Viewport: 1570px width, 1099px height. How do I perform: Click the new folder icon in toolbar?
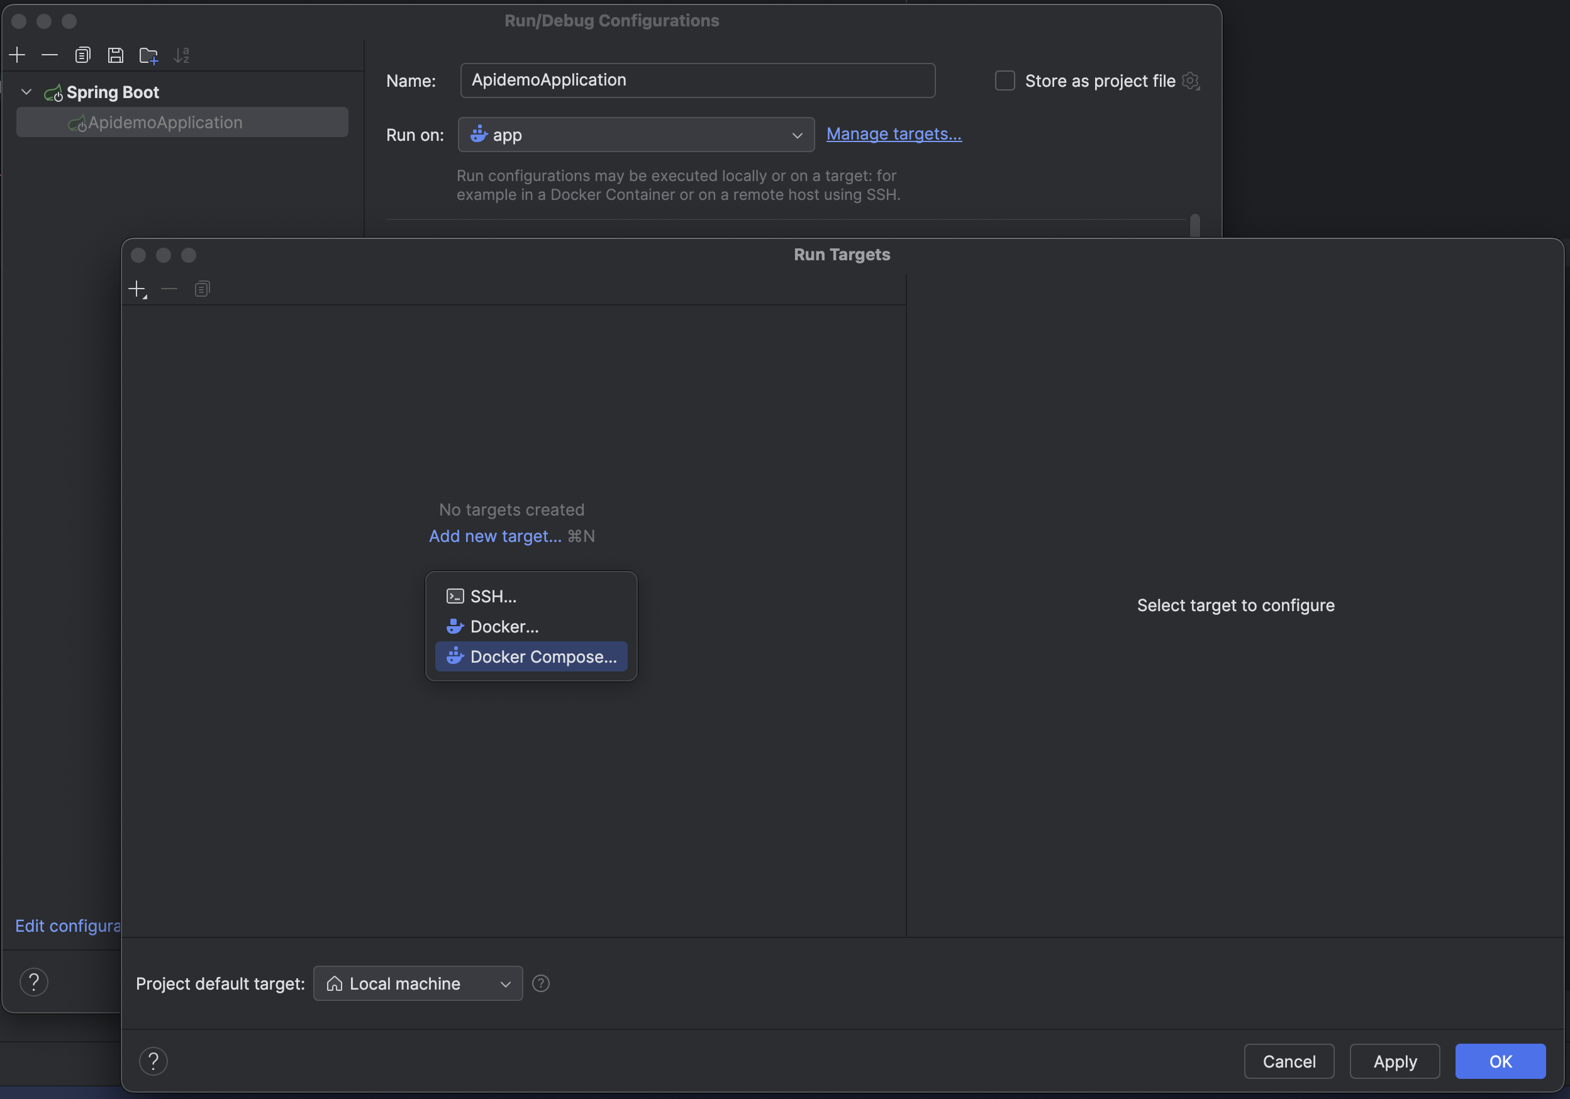point(148,55)
